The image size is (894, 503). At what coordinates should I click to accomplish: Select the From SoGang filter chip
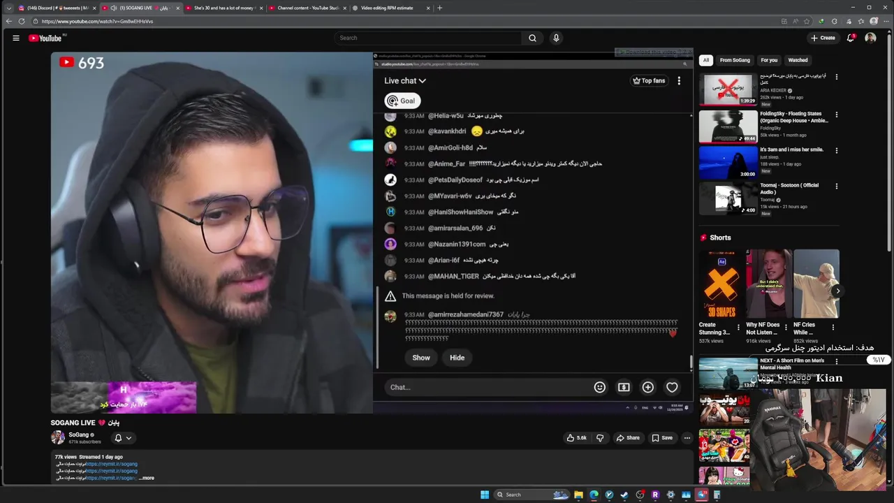[x=735, y=60]
